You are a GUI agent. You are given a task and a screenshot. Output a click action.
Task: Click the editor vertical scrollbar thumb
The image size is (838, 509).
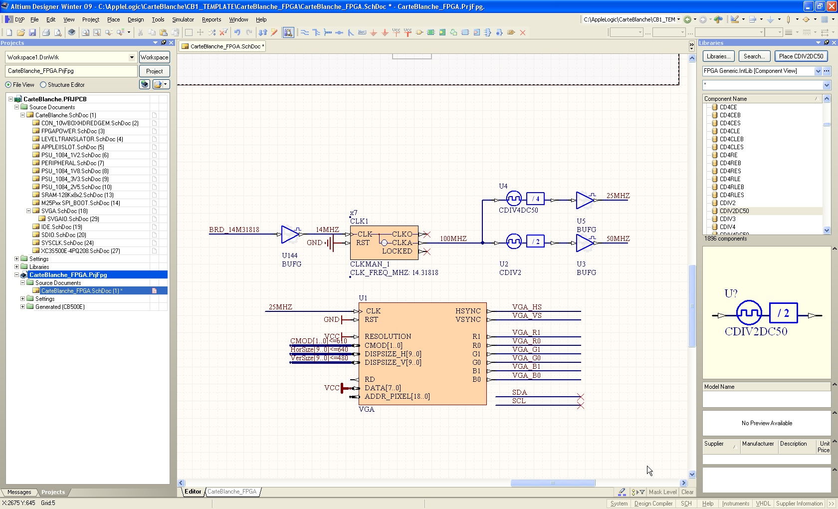point(692,306)
